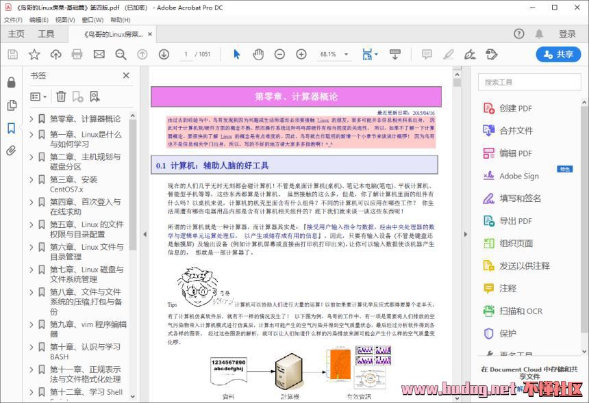Toggle the bookmarks panel icon

[11, 129]
